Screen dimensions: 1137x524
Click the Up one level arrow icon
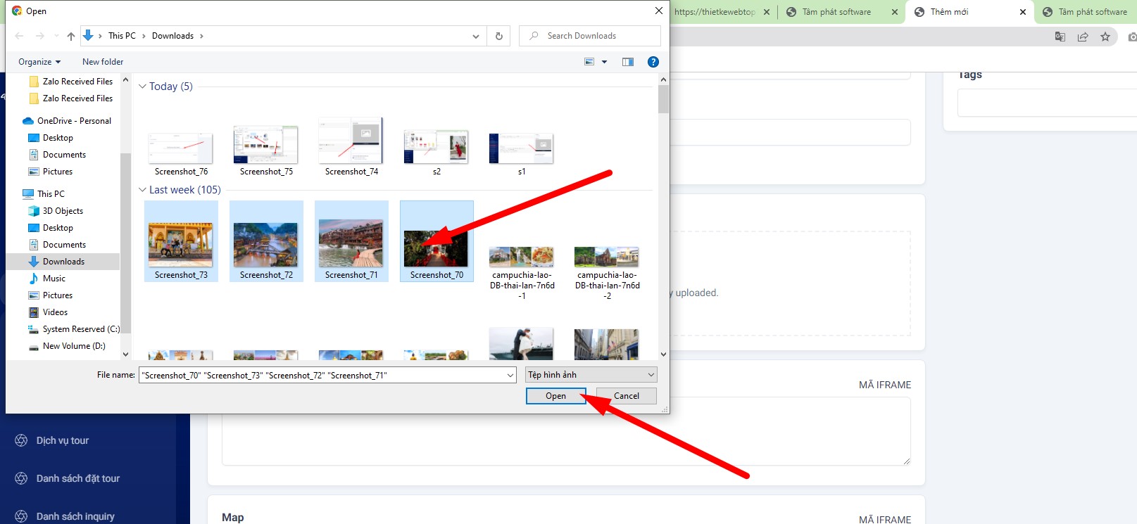[x=71, y=36]
